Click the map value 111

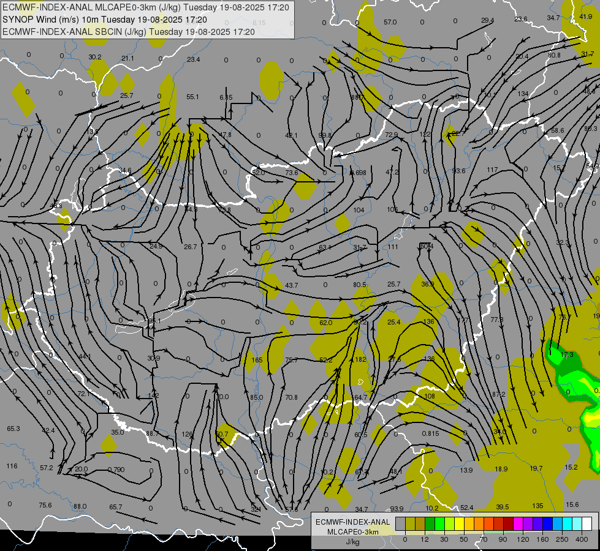coord(393,247)
